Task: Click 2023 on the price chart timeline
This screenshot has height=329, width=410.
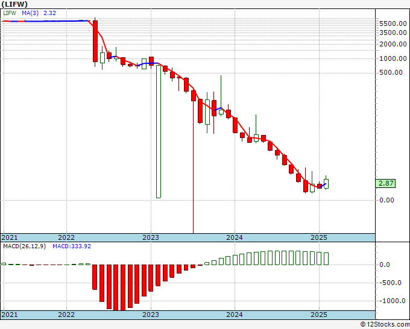Action: pos(151,237)
